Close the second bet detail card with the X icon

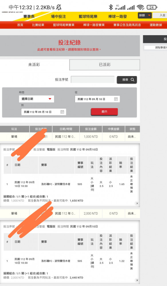point(137,280)
